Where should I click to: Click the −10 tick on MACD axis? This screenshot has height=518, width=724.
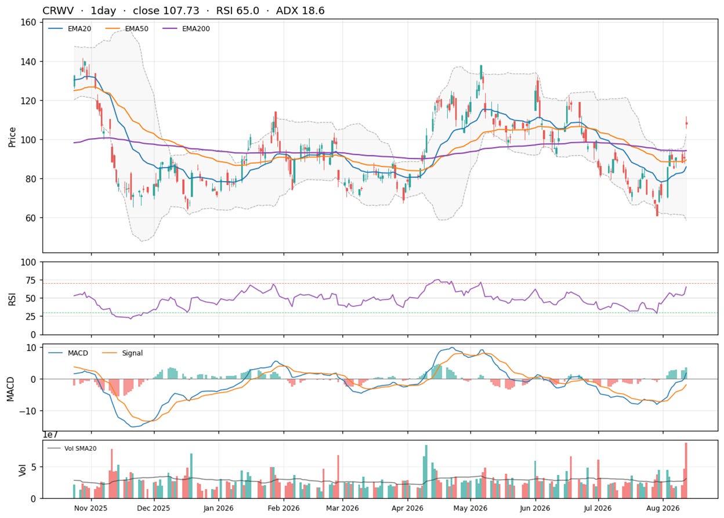tap(28, 411)
